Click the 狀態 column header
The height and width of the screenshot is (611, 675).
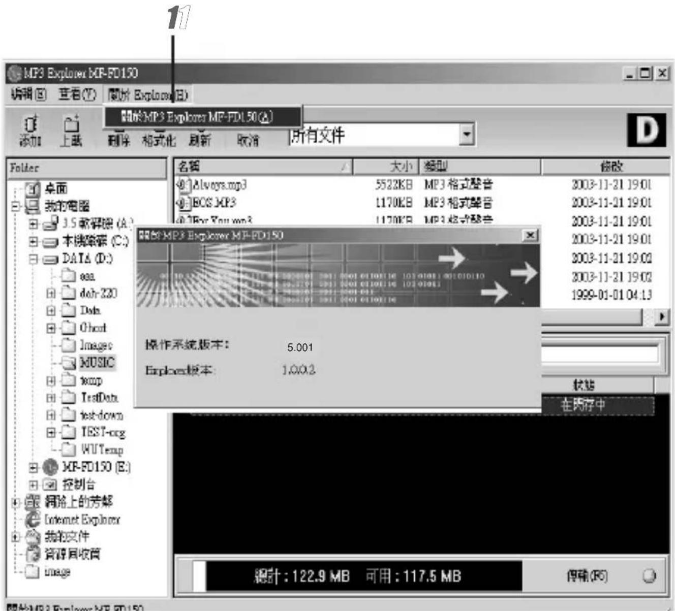[x=598, y=385]
